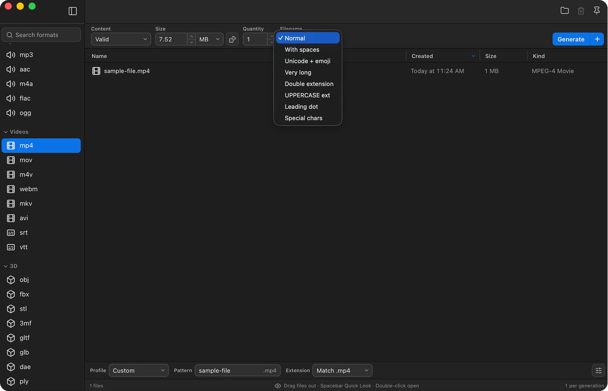Click the trash delete icon

click(581, 11)
